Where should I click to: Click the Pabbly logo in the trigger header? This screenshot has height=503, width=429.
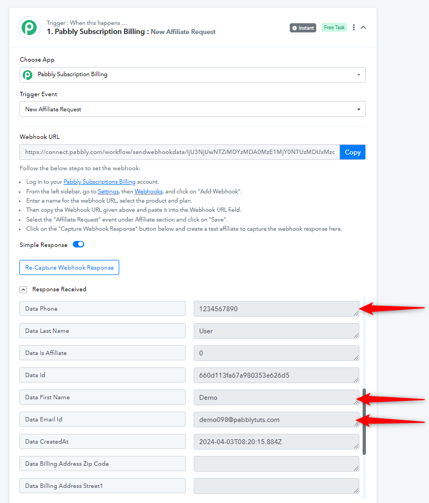(x=29, y=28)
